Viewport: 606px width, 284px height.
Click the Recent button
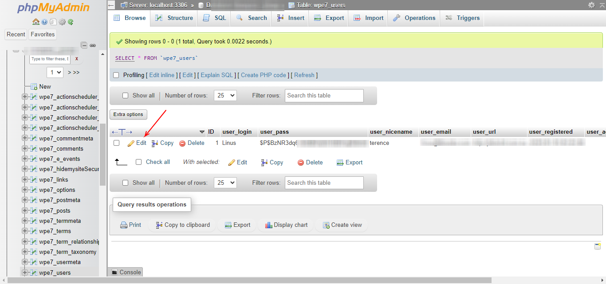(x=16, y=35)
